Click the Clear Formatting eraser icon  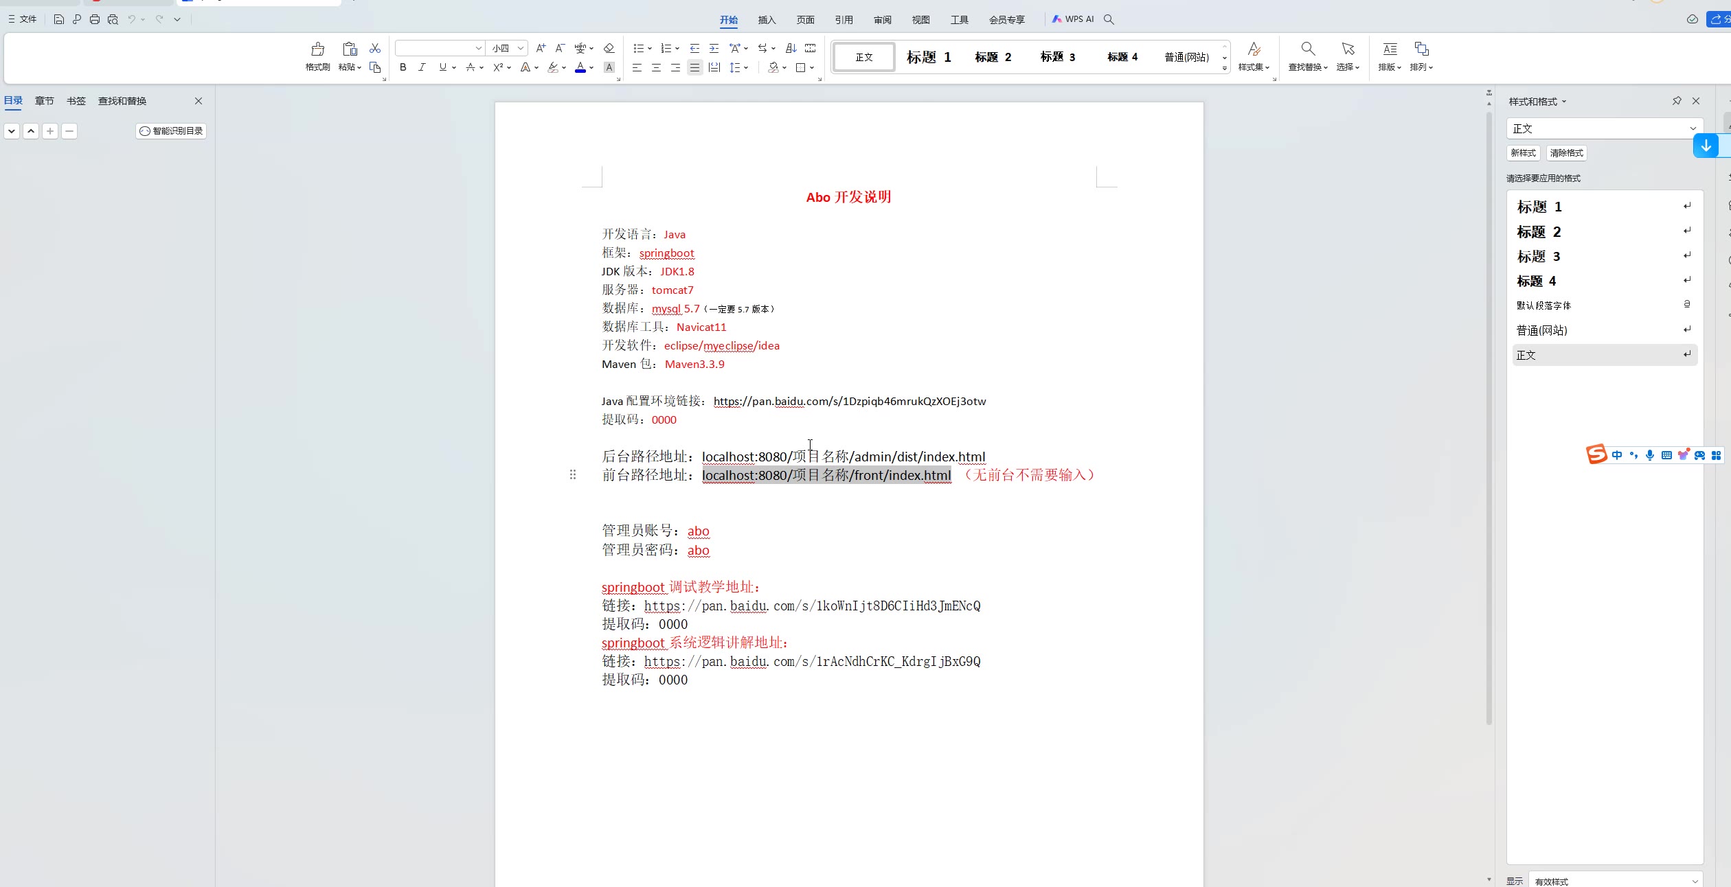coord(609,48)
